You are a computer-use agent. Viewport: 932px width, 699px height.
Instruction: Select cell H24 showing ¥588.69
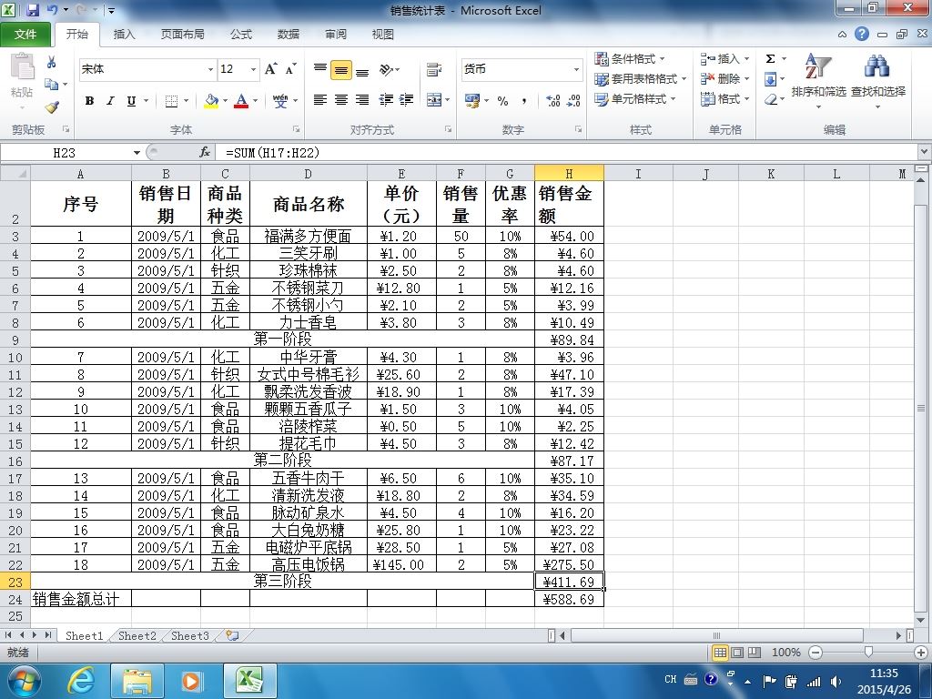[x=569, y=599]
